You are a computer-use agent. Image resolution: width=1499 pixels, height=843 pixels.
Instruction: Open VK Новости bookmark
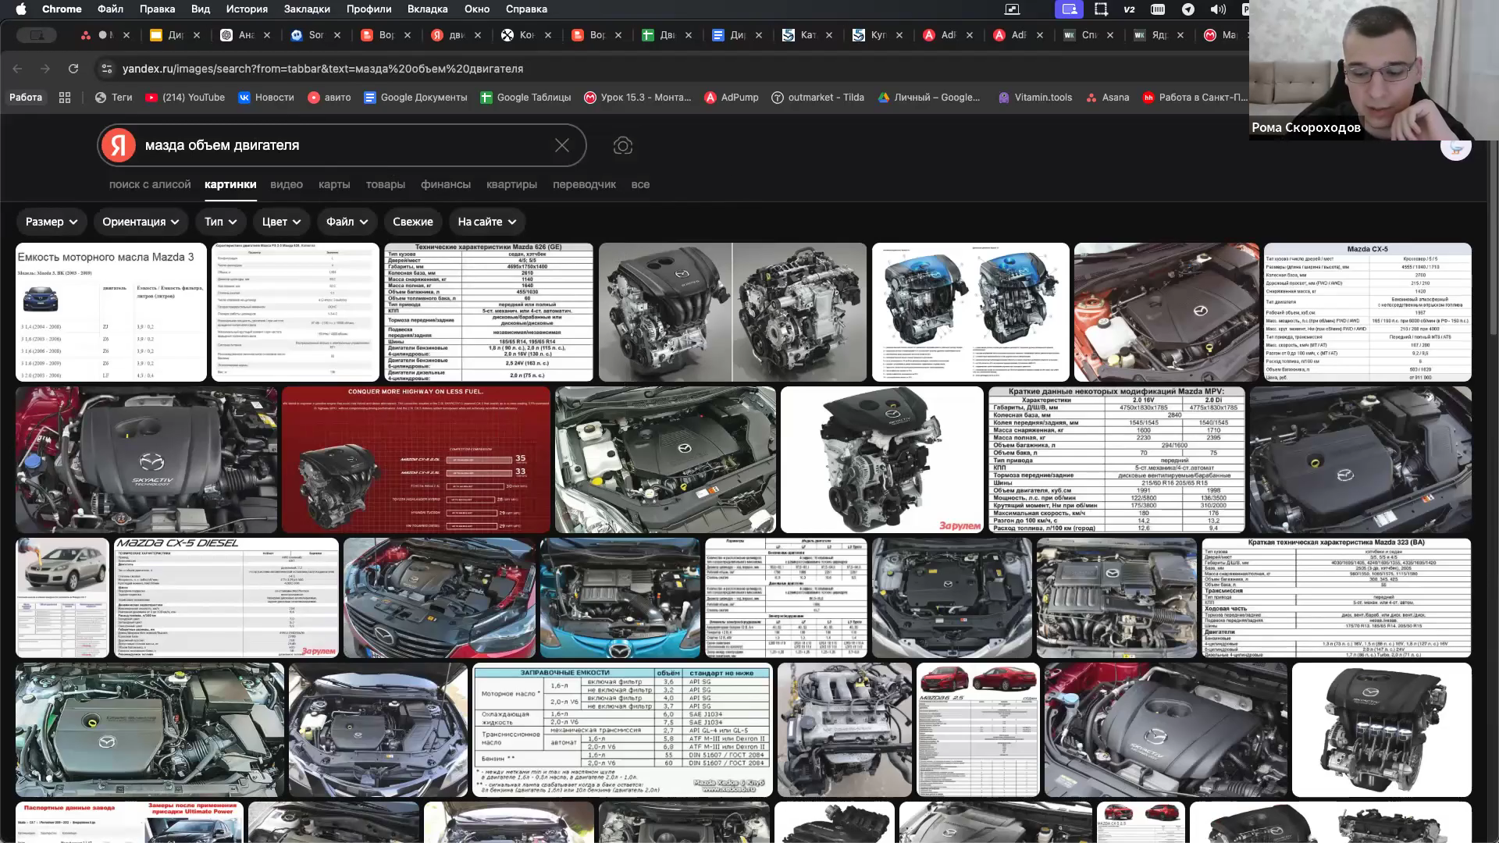click(266, 98)
